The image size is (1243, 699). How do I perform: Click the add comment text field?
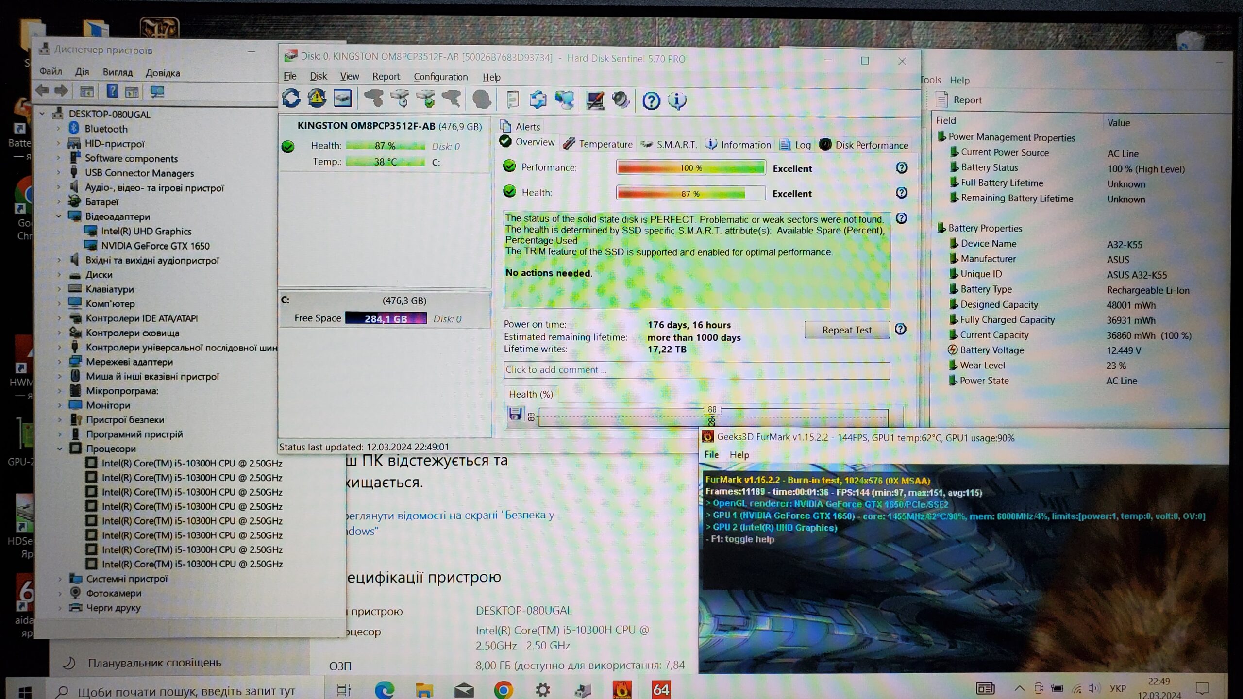696,370
